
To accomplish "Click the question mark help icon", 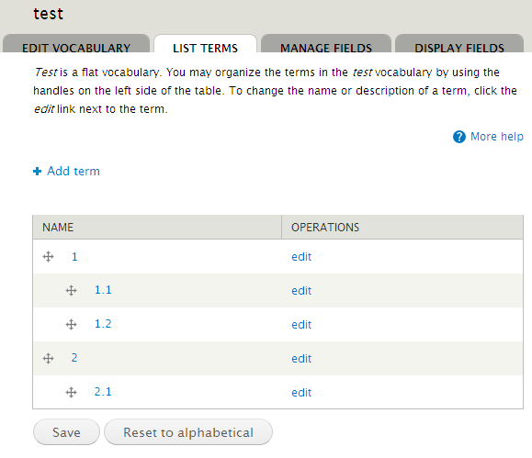I will point(459,137).
